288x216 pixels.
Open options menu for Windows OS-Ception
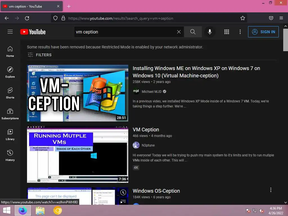pyautogui.click(x=271, y=190)
